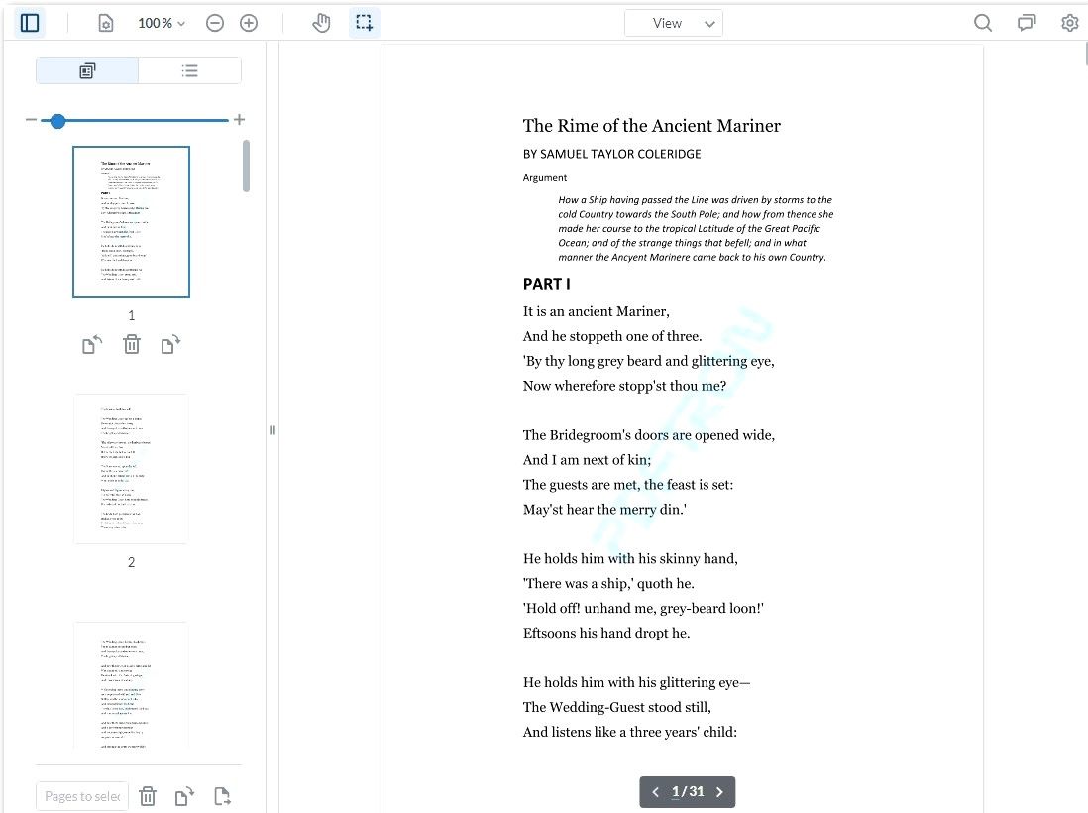Toggle the left sidebar panel
Screen dimensions: 1088x813
(29, 22)
